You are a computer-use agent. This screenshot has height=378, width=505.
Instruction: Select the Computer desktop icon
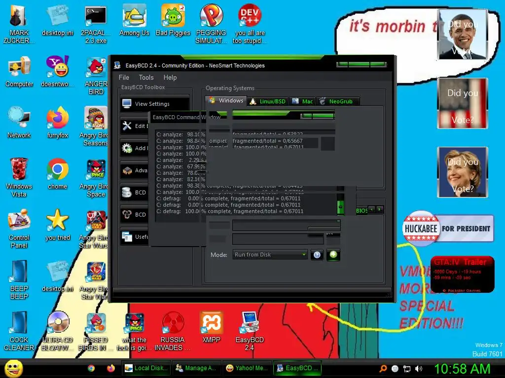[x=19, y=71]
